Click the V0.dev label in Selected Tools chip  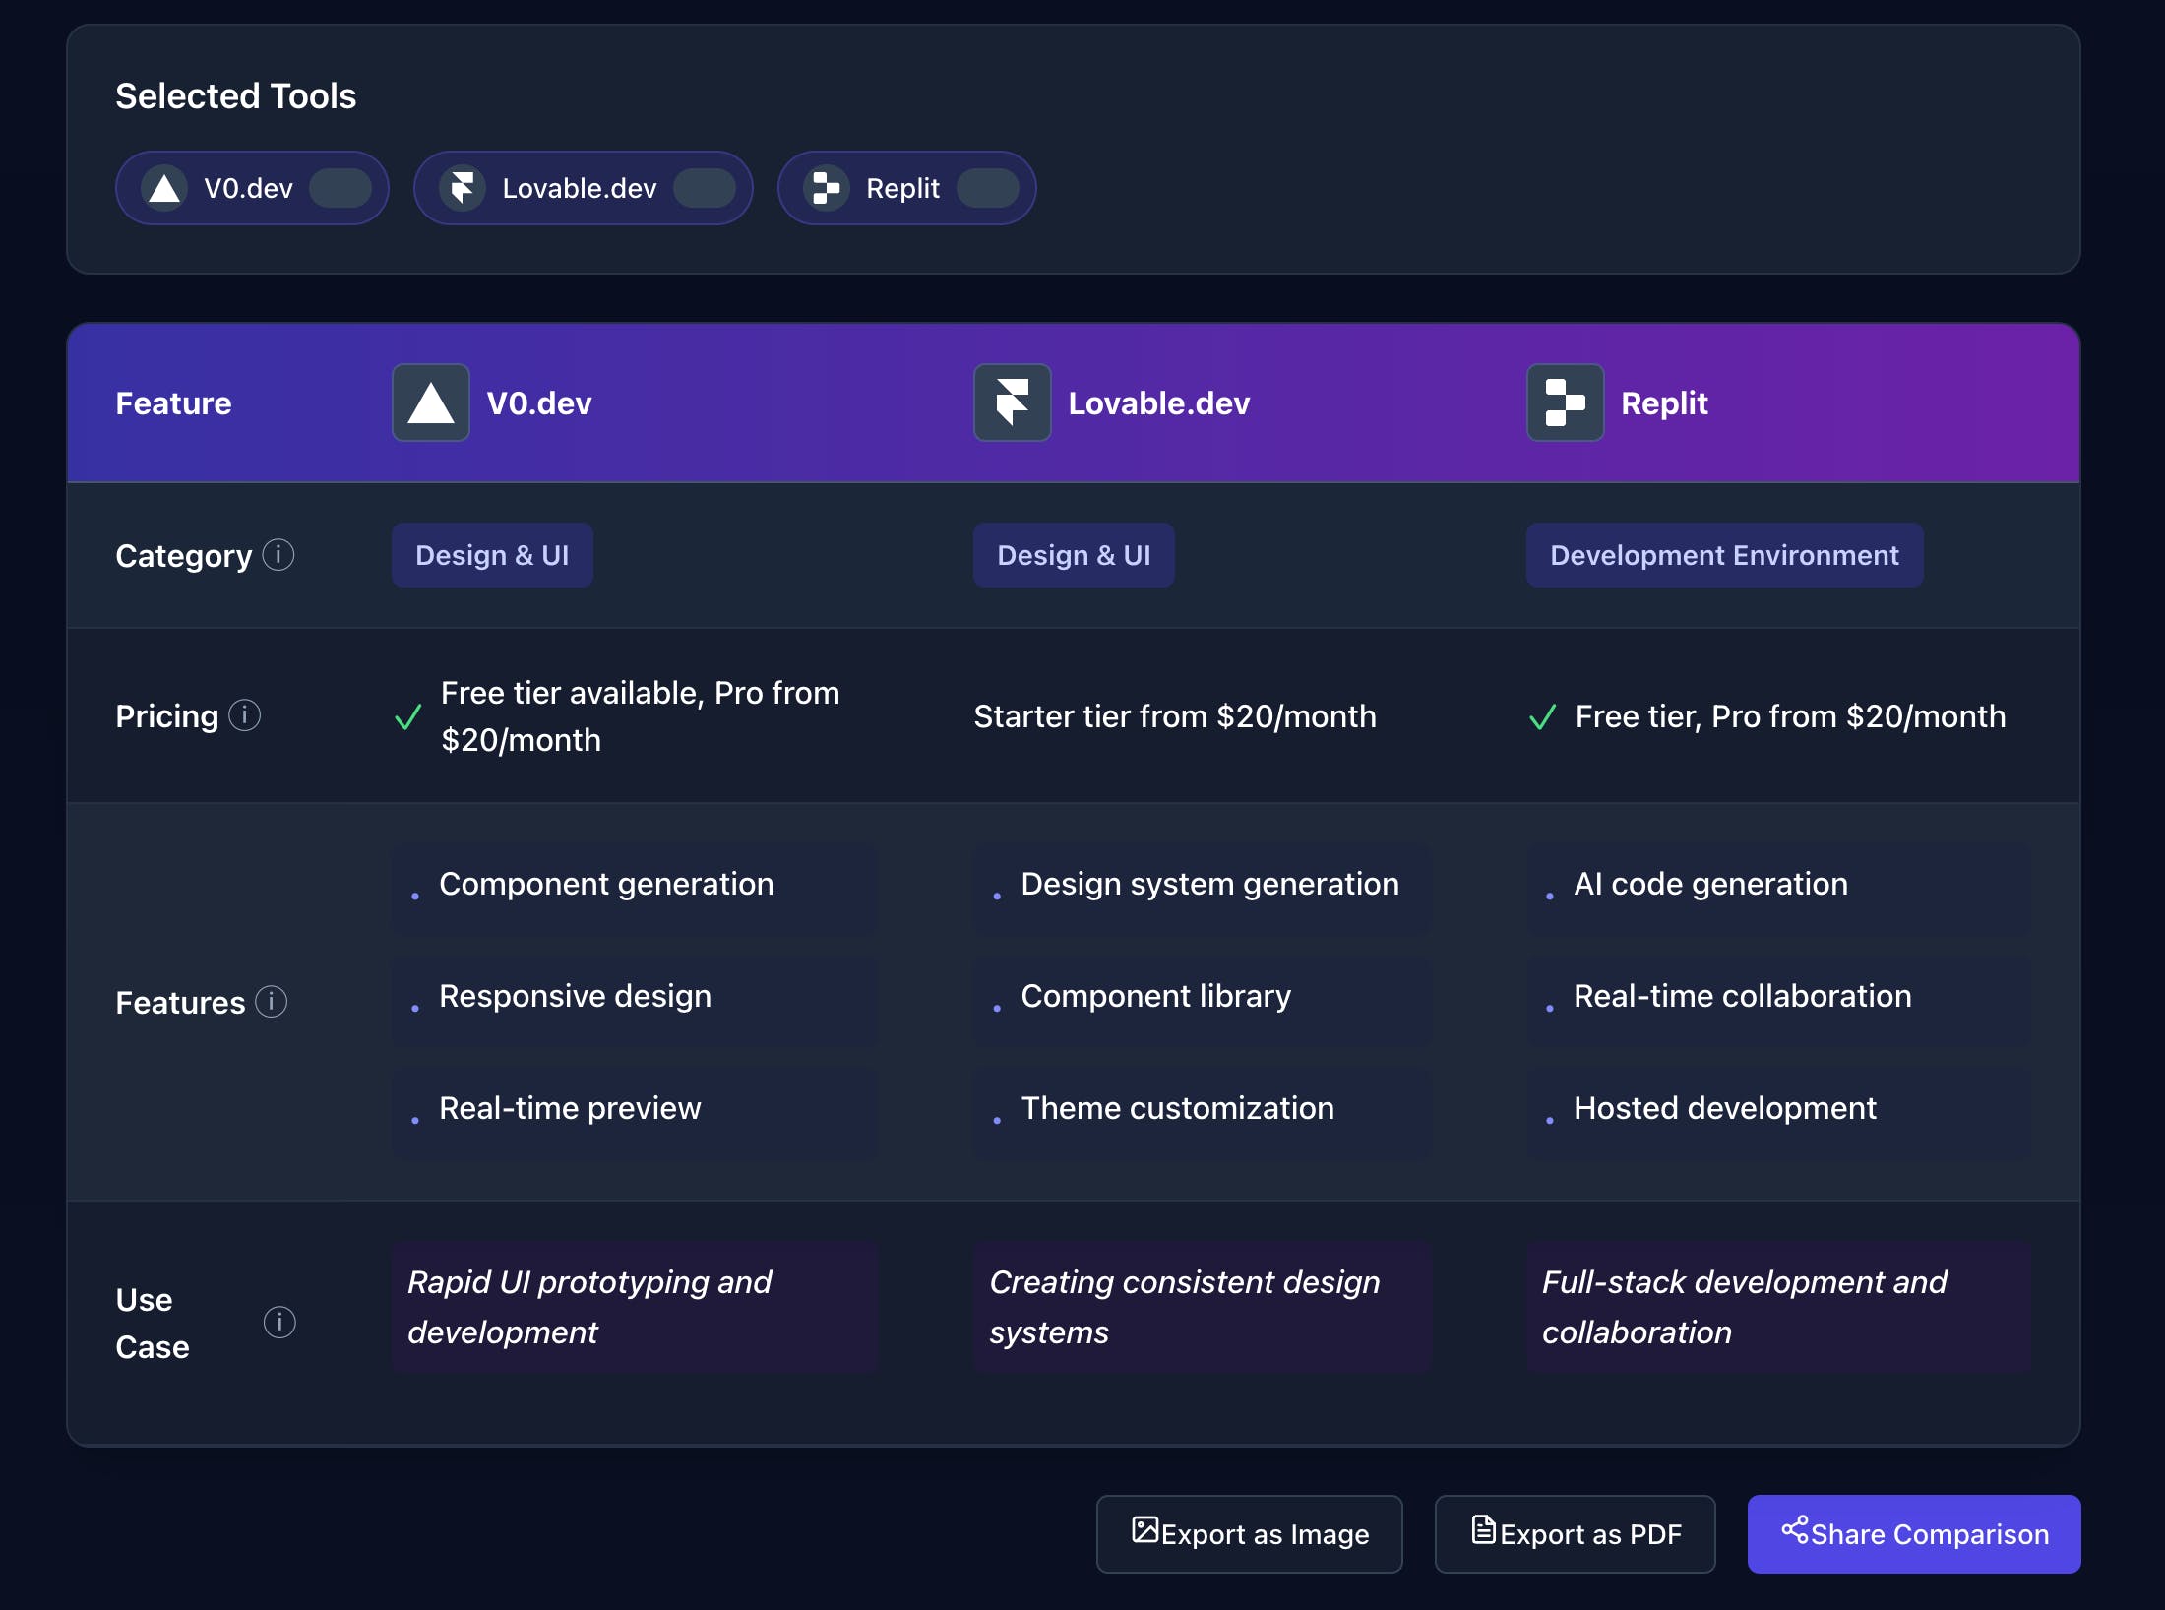(248, 188)
